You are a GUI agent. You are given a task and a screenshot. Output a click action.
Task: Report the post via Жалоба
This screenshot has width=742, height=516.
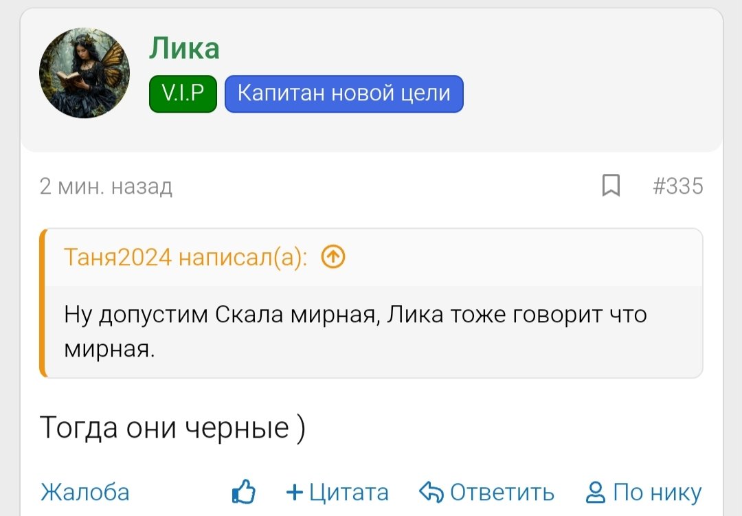click(x=85, y=492)
